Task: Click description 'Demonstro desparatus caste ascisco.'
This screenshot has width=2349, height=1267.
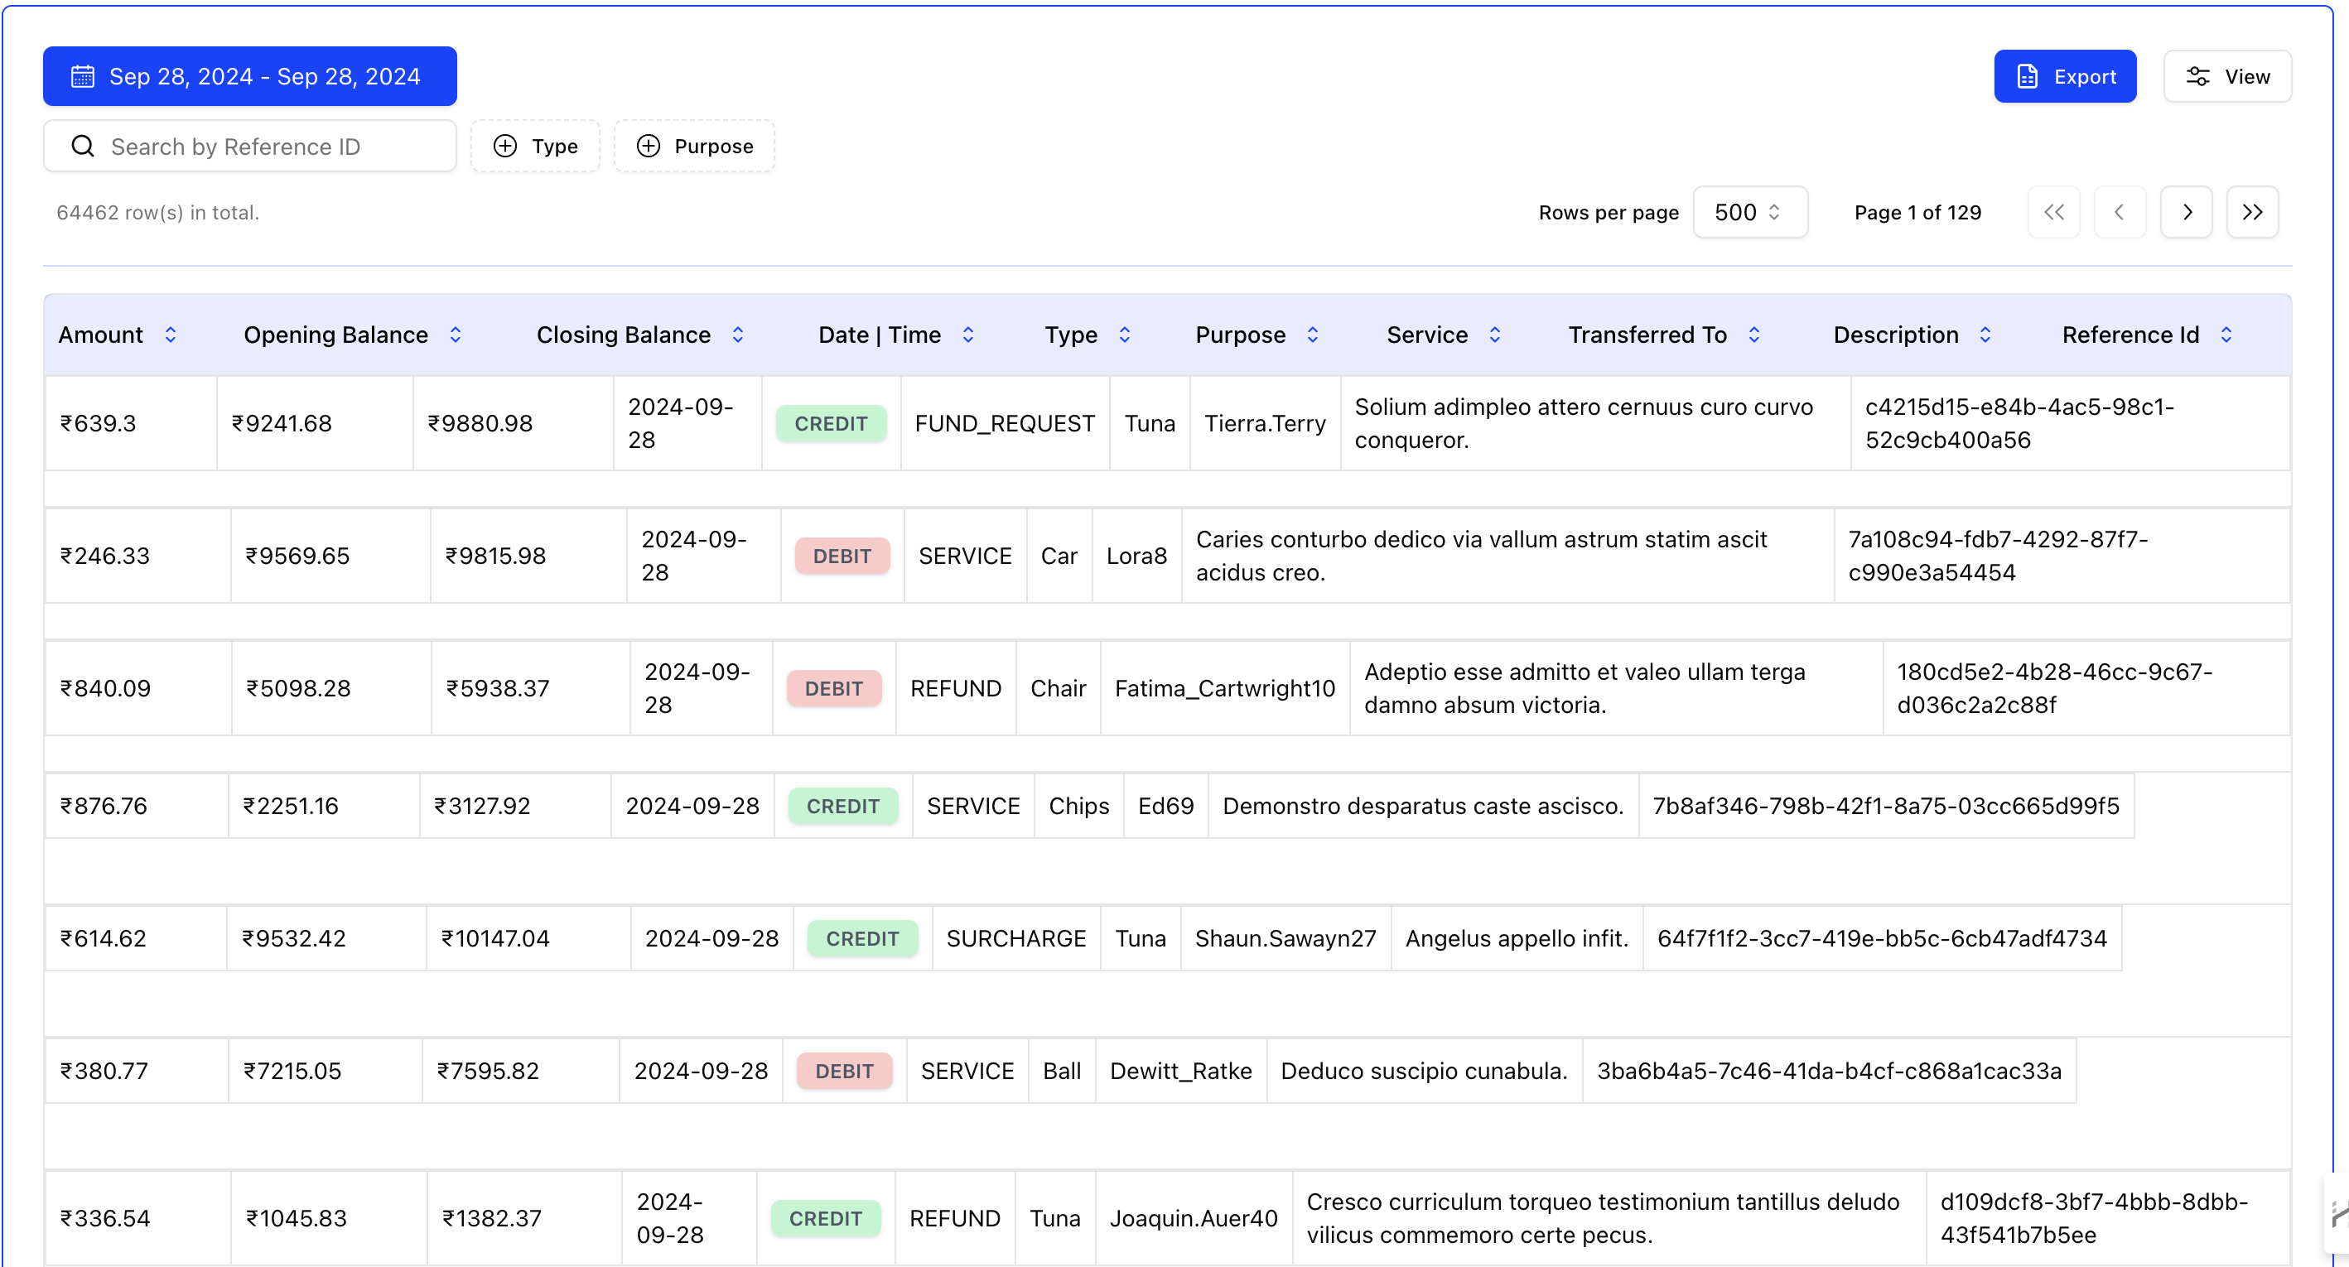Action: (x=1422, y=807)
